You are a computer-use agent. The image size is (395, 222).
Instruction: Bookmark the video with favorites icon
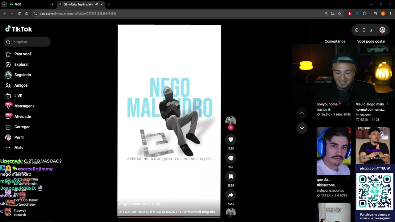pyautogui.click(x=231, y=177)
